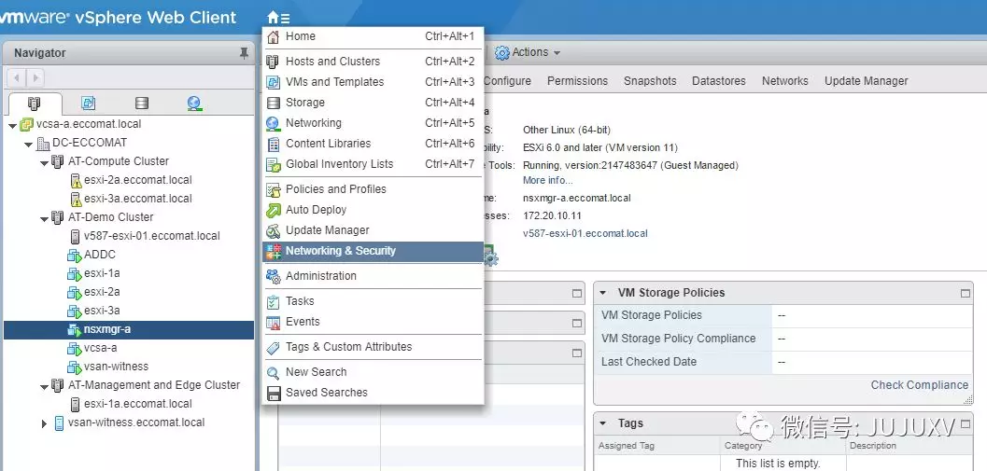Click the More info... link
This screenshot has width=987, height=471.
coord(547,181)
